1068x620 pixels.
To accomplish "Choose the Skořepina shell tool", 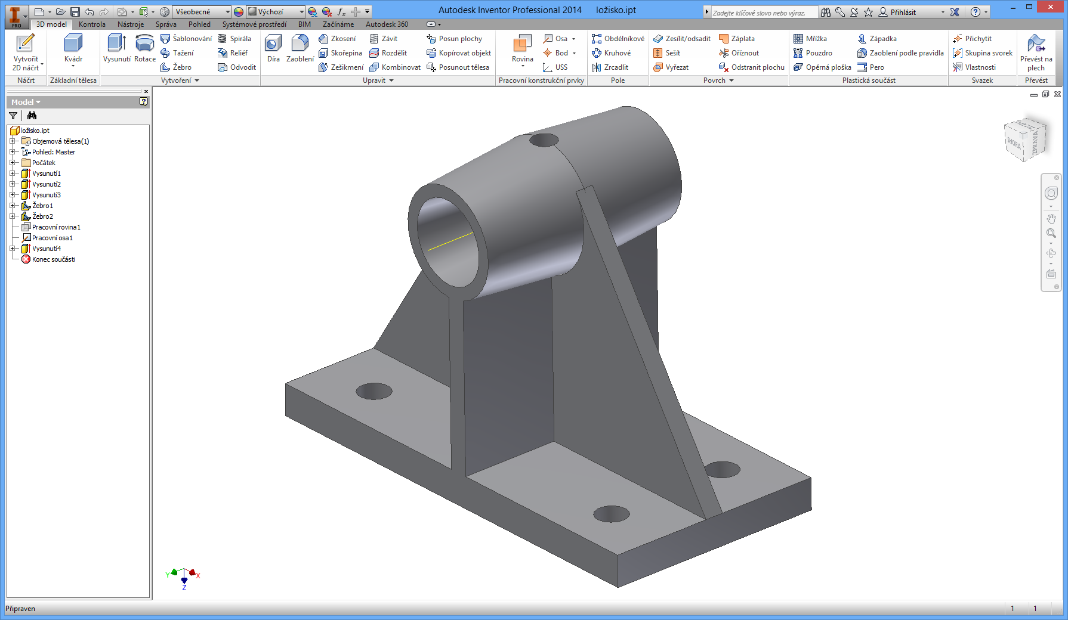I will [340, 53].
